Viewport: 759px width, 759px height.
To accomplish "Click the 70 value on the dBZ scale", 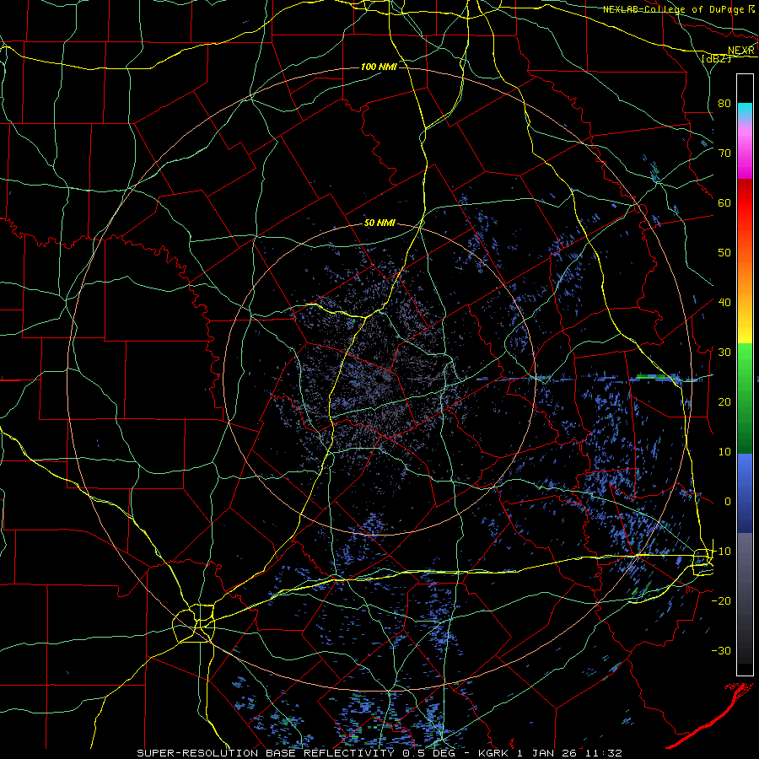I will [x=724, y=153].
